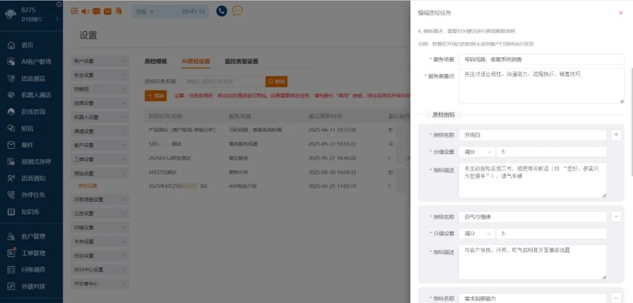This screenshot has height=303, width=633.
Task: Click the 服务场景 input field
Action: coord(542,59)
